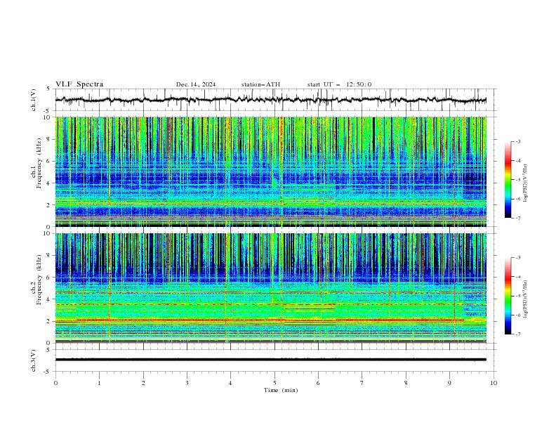Screen dimensions: 556x430
Task: Click the ch.1 PSD color scale bar
Action: [508, 180]
